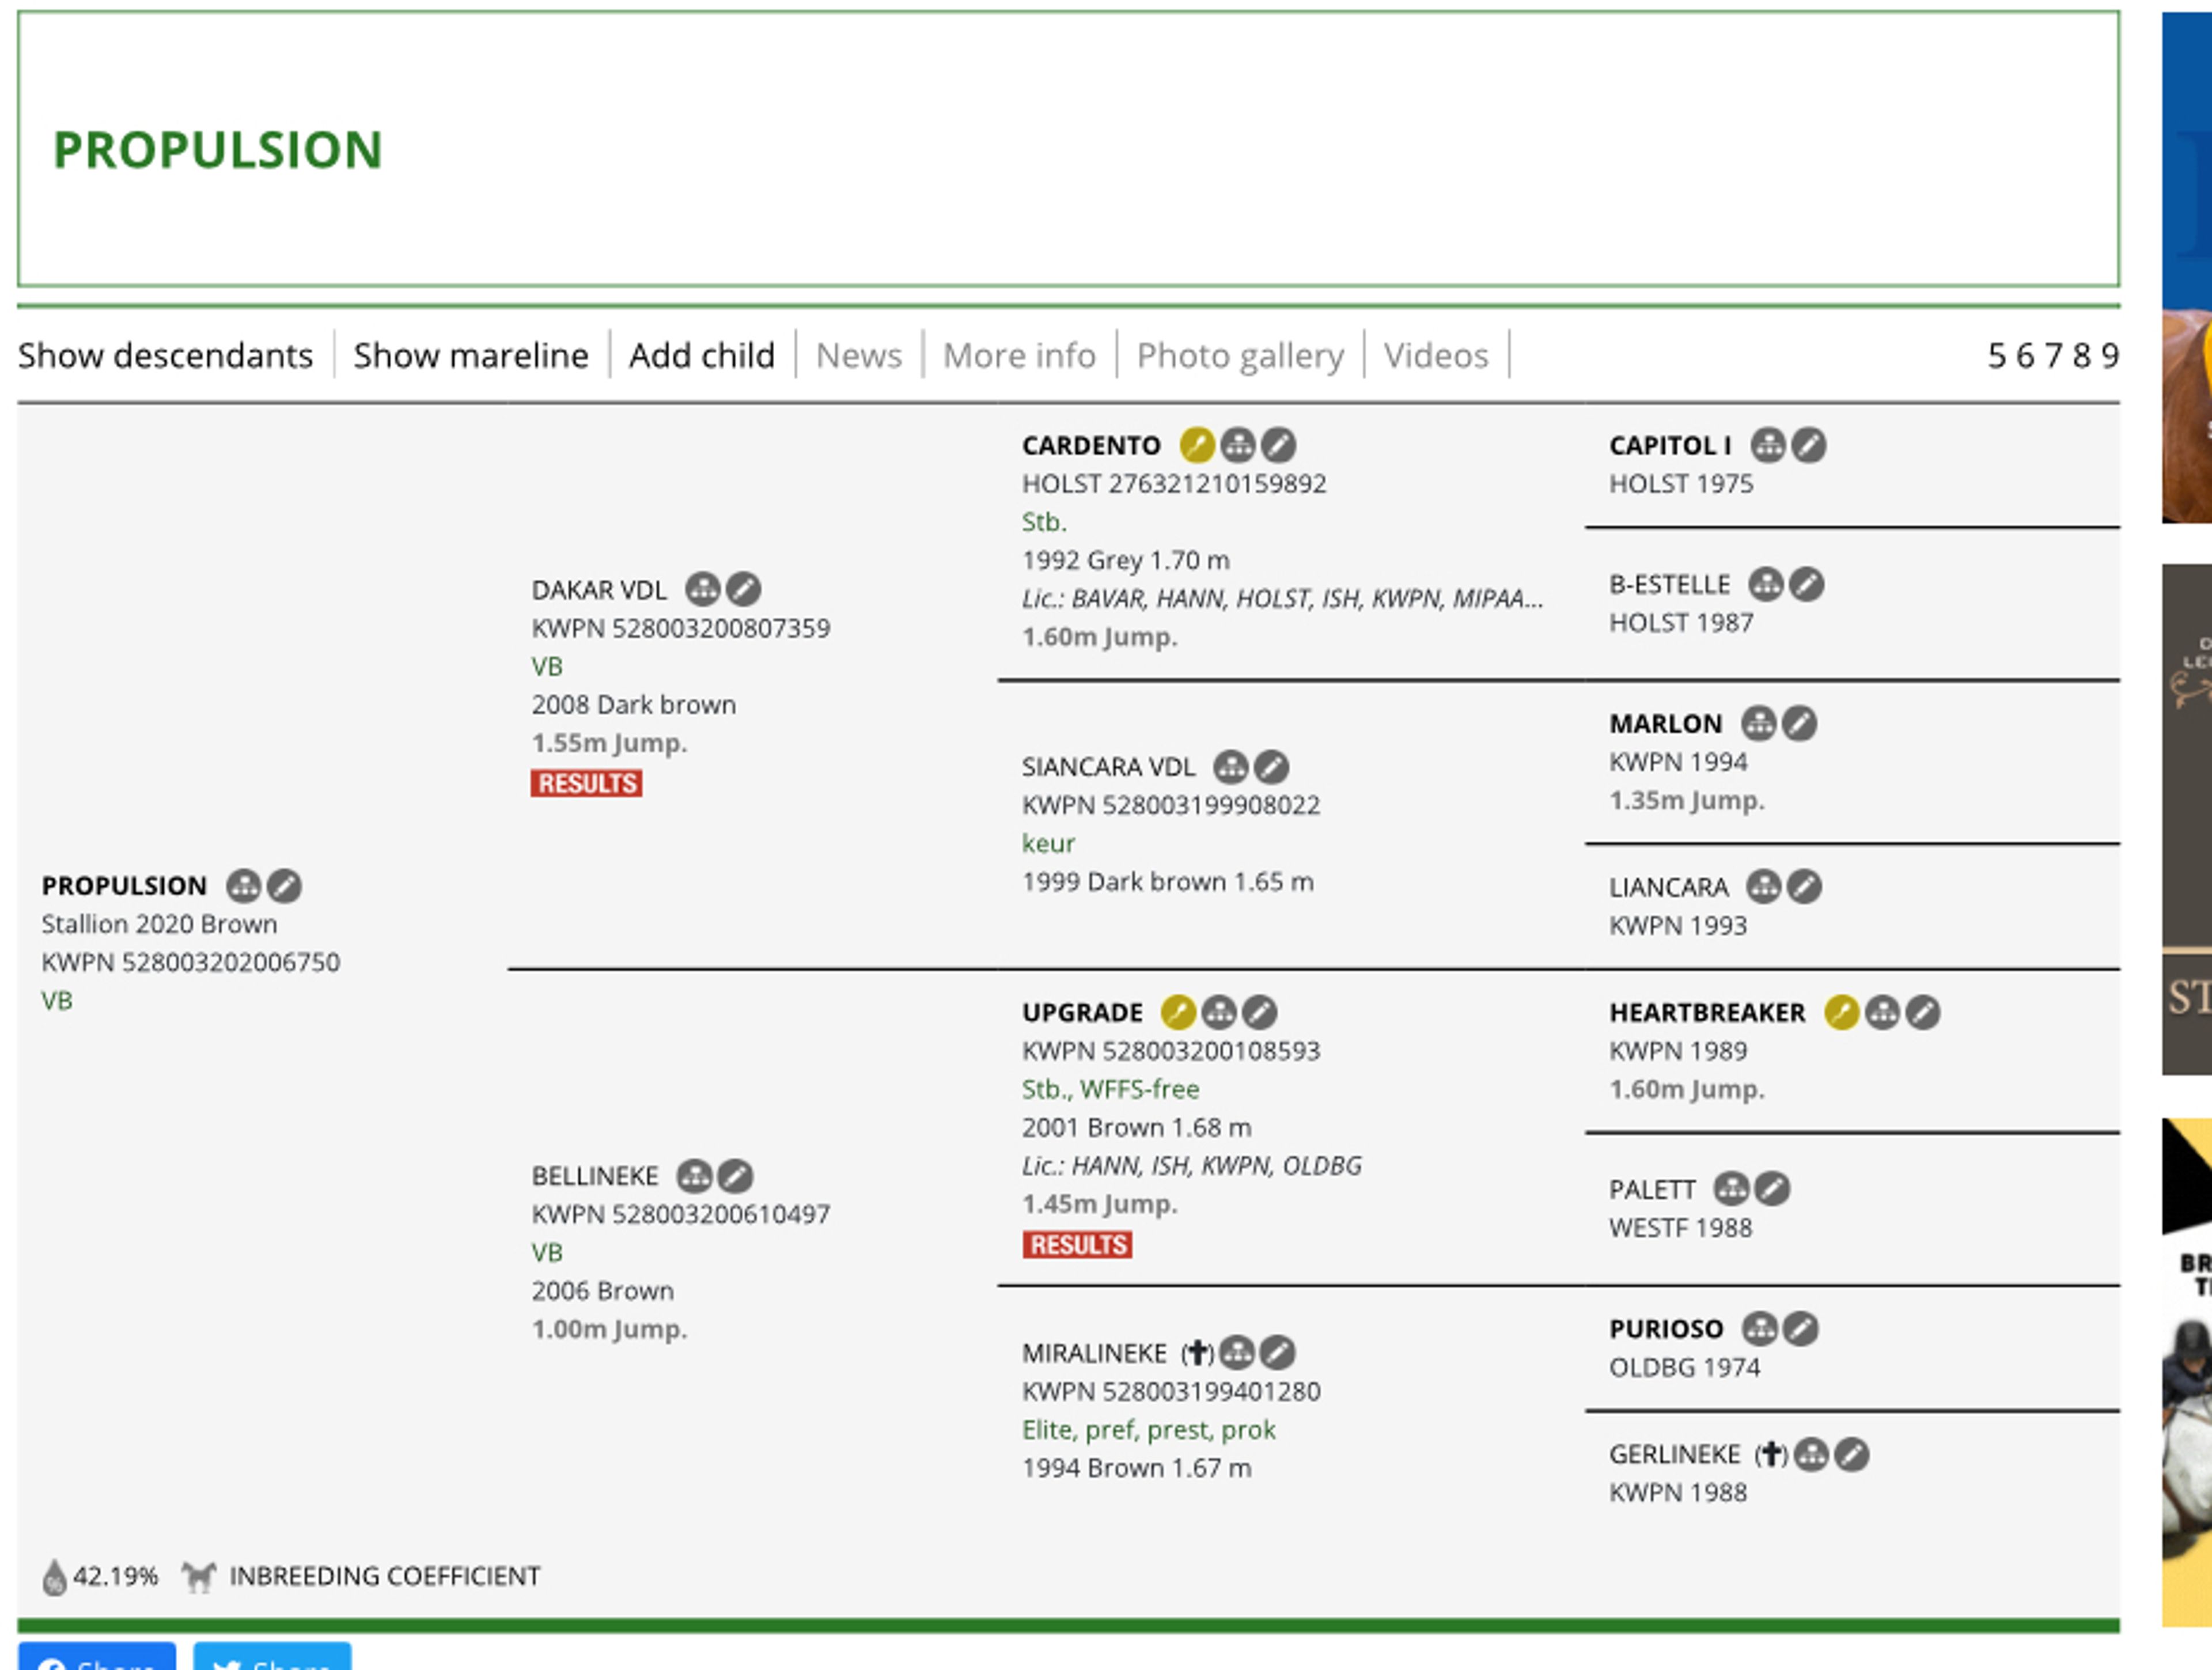Click the pedigree tree icon beside MIRALINEKE
Screen dimensions: 2212x1670
[x=1237, y=1353]
